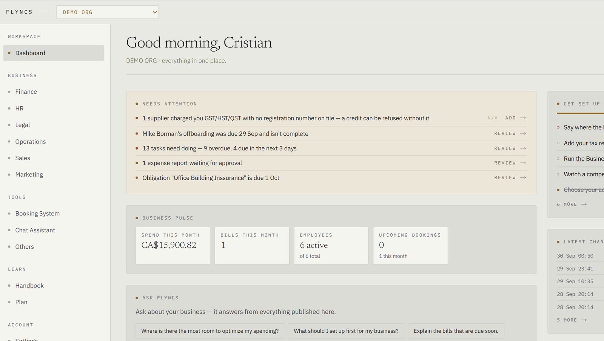Toggle the circle marker for 'Run the Busine…' step
Viewport: 604px width, 341px height.
[558, 159]
